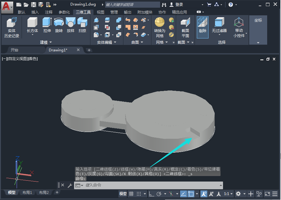Open status bar customization menu icon
The height and width of the screenshot is (200, 281).
275,194
